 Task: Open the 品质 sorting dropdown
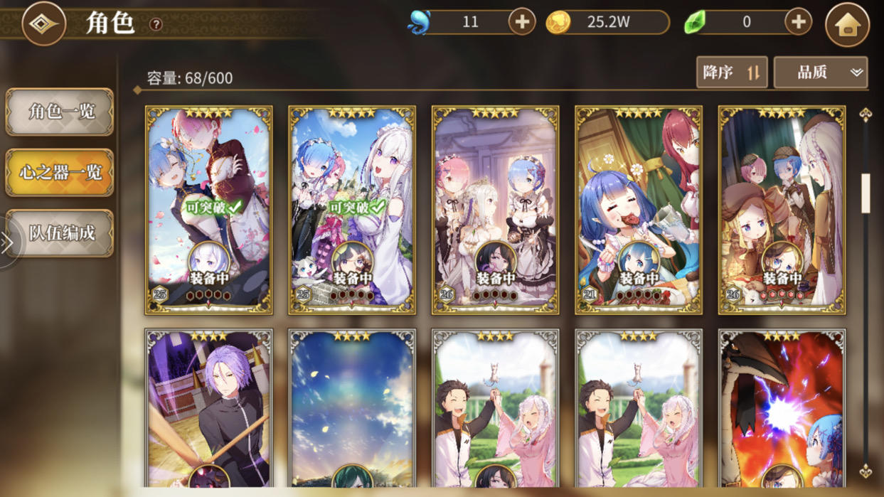point(821,72)
